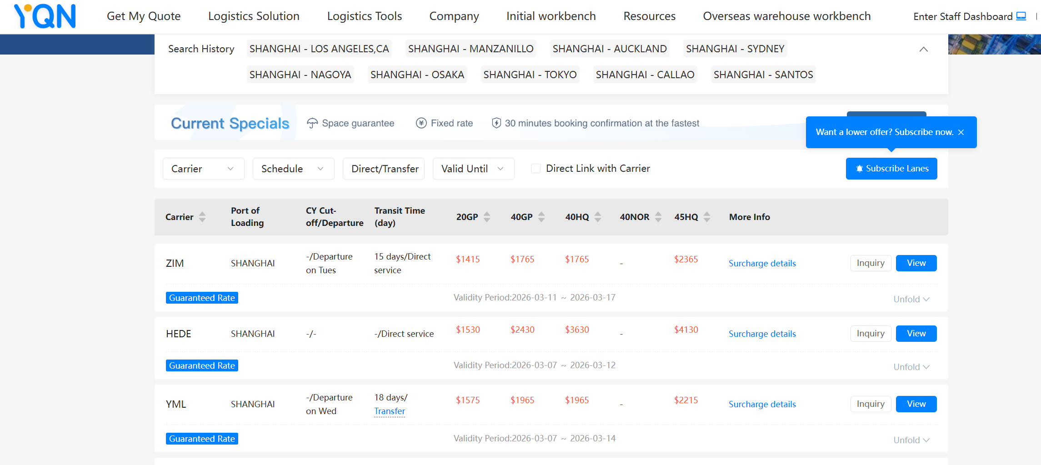Click the YQN logo
The image size is (1041, 465).
click(45, 16)
